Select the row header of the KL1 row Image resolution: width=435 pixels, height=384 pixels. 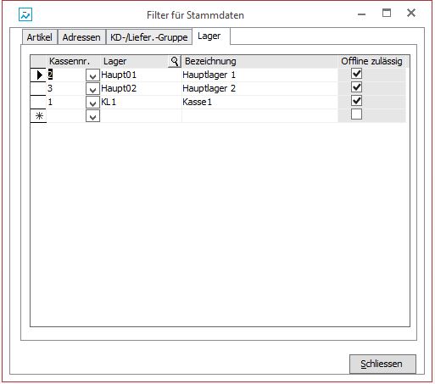(38, 103)
